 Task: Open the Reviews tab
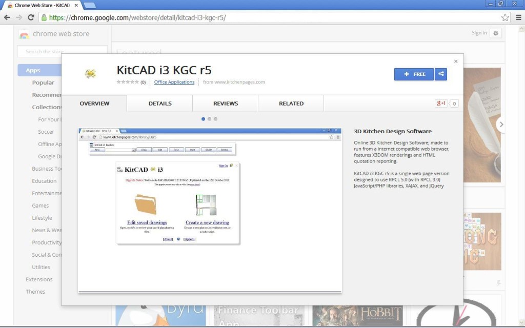click(226, 104)
